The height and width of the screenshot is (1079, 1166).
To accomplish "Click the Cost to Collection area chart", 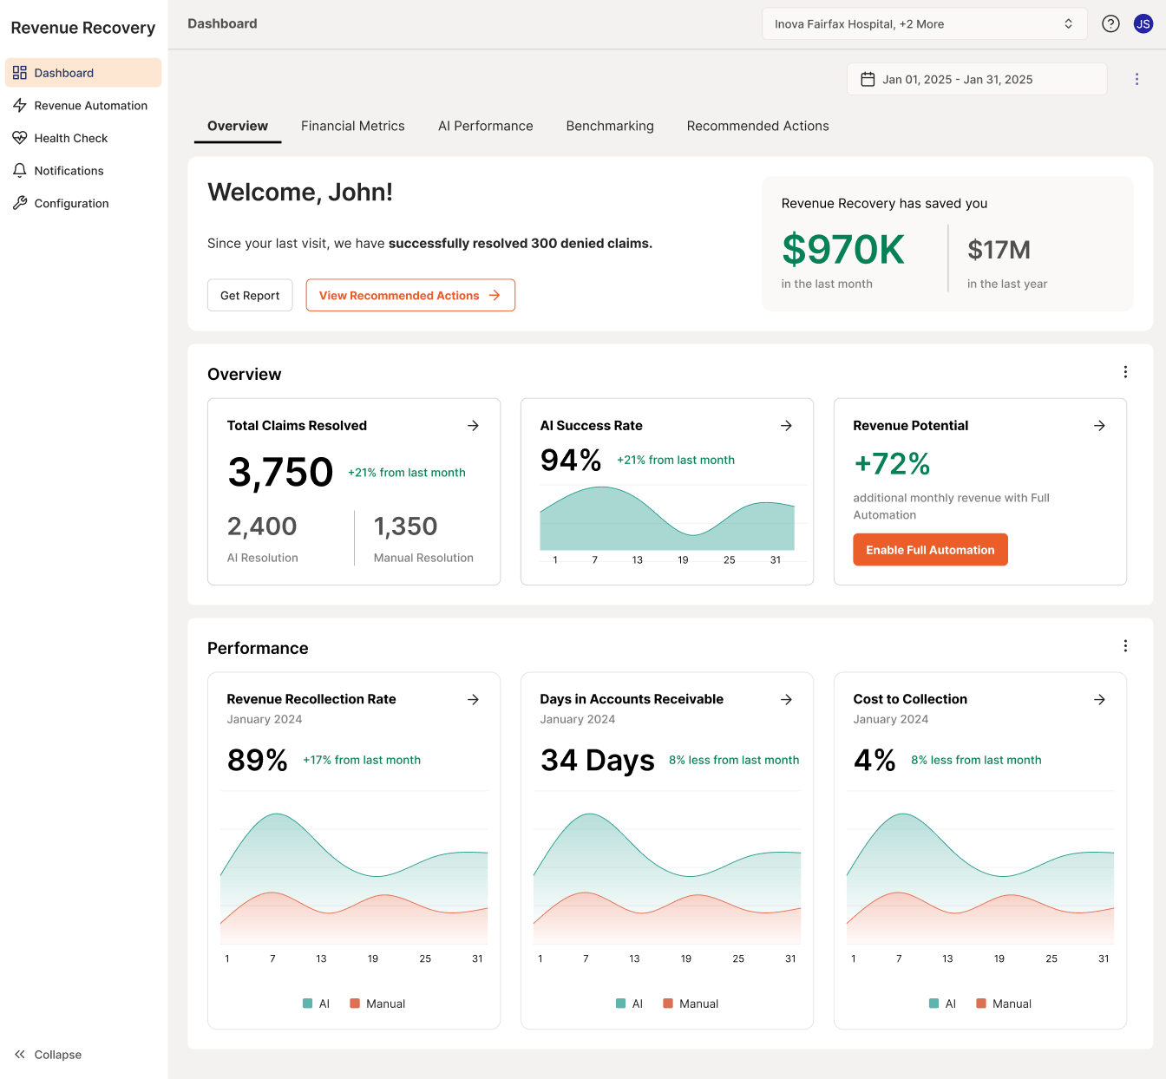I will tap(980, 876).
